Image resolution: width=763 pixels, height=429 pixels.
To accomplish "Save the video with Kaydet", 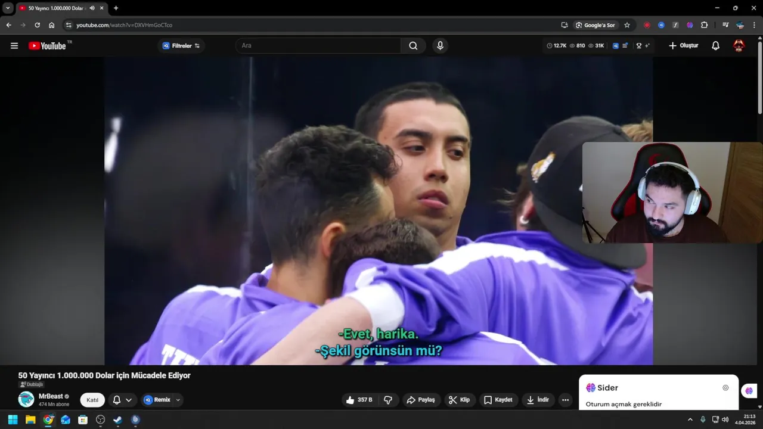I will point(498,400).
